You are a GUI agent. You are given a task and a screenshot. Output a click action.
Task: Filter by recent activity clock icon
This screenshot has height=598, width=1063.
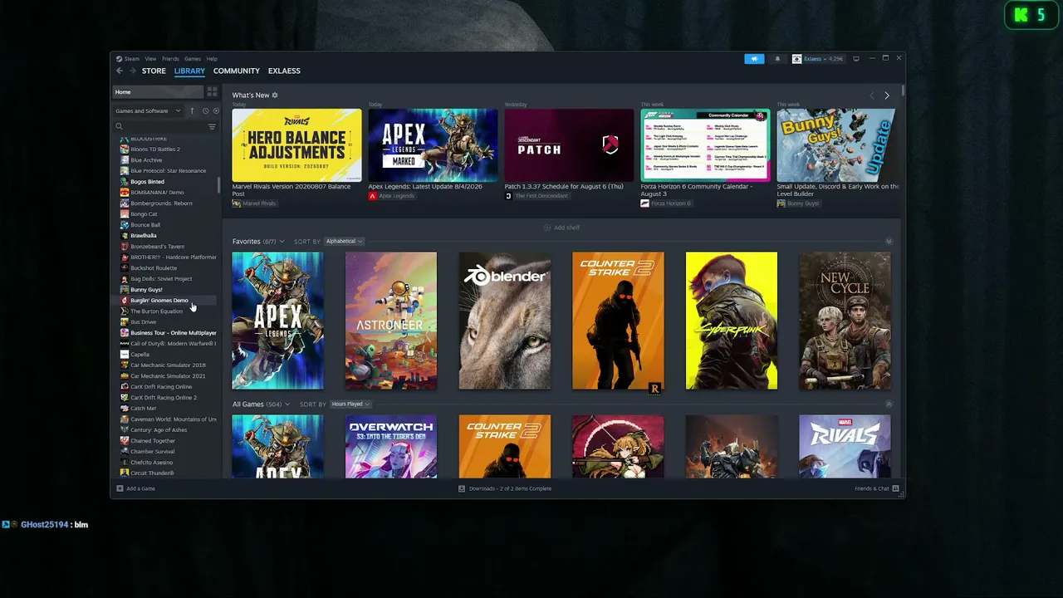coord(205,110)
